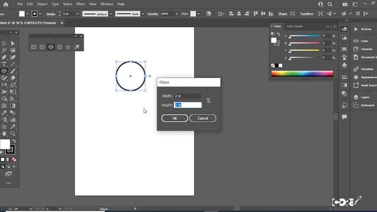Open the search icon in the top bar
The width and height of the screenshot is (377, 212).
pos(330,4)
